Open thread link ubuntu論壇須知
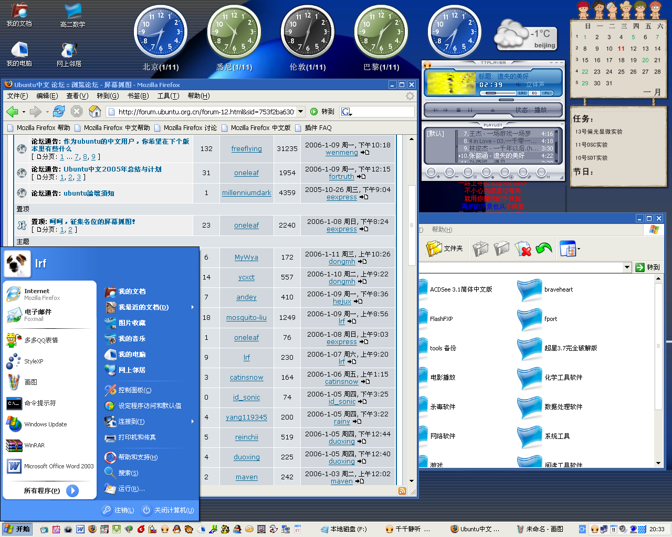The height and width of the screenshot is (537, 672). click(89, 194)
